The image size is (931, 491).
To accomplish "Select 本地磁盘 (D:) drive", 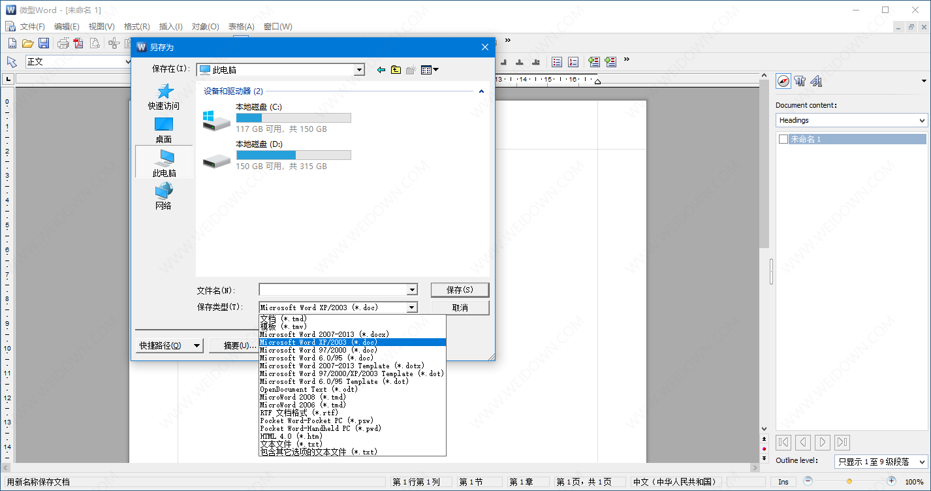I will pos(276,155).
